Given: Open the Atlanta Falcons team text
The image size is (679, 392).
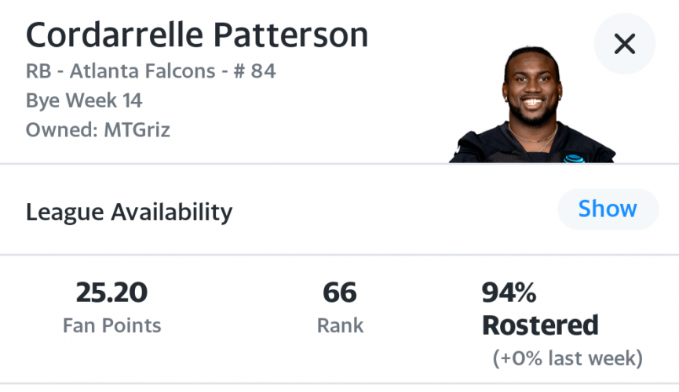Looking at the screenshot, I should tap(142, 71).
